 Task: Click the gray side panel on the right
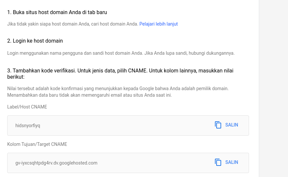(x=273, y=88)
